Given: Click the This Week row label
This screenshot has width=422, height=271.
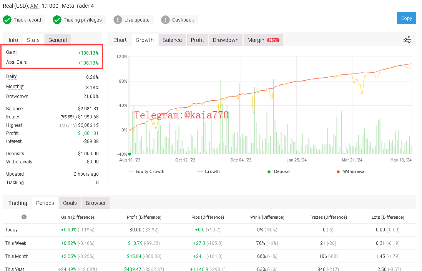Looking at the screenshot, I should click(16, 243).
